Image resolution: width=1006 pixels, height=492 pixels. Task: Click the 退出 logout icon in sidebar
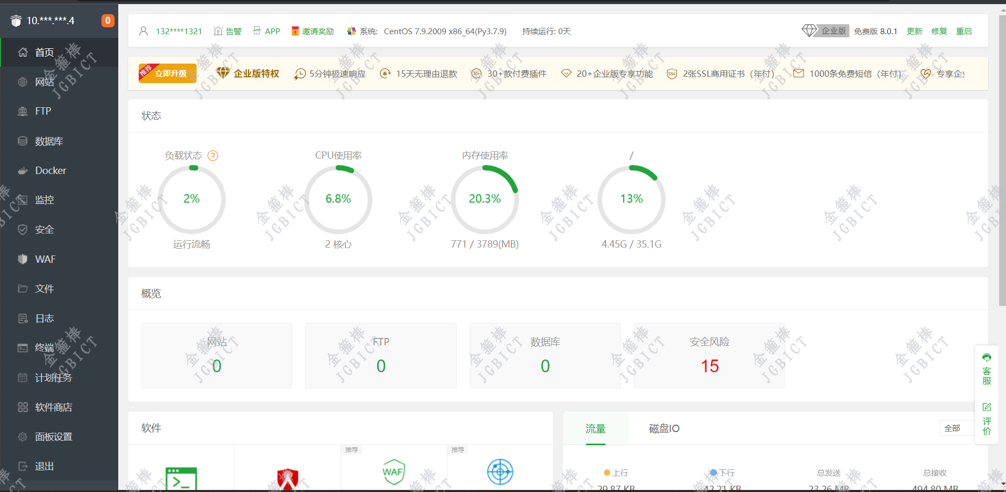coord(23,466)
